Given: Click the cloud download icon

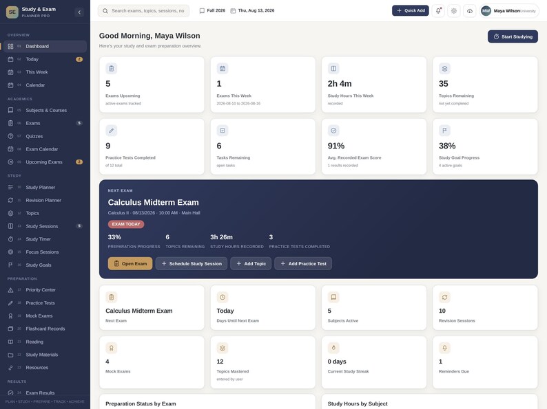Looking at the screenshot, I should pyautogui.click(x=470, y=11).
